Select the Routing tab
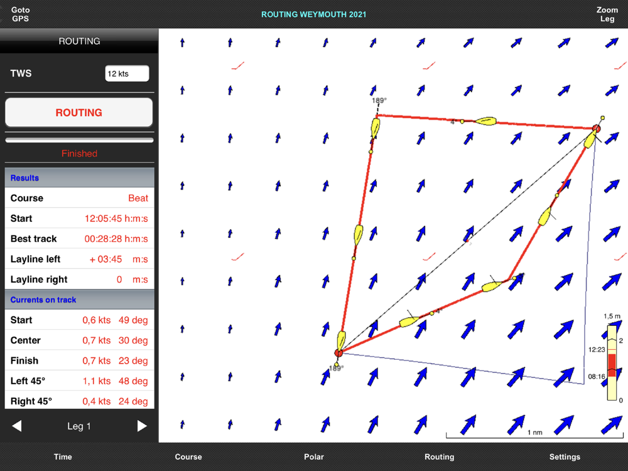The width and height of the screenshot is (628, 471). pyautogui.click(x=440, y=457)
